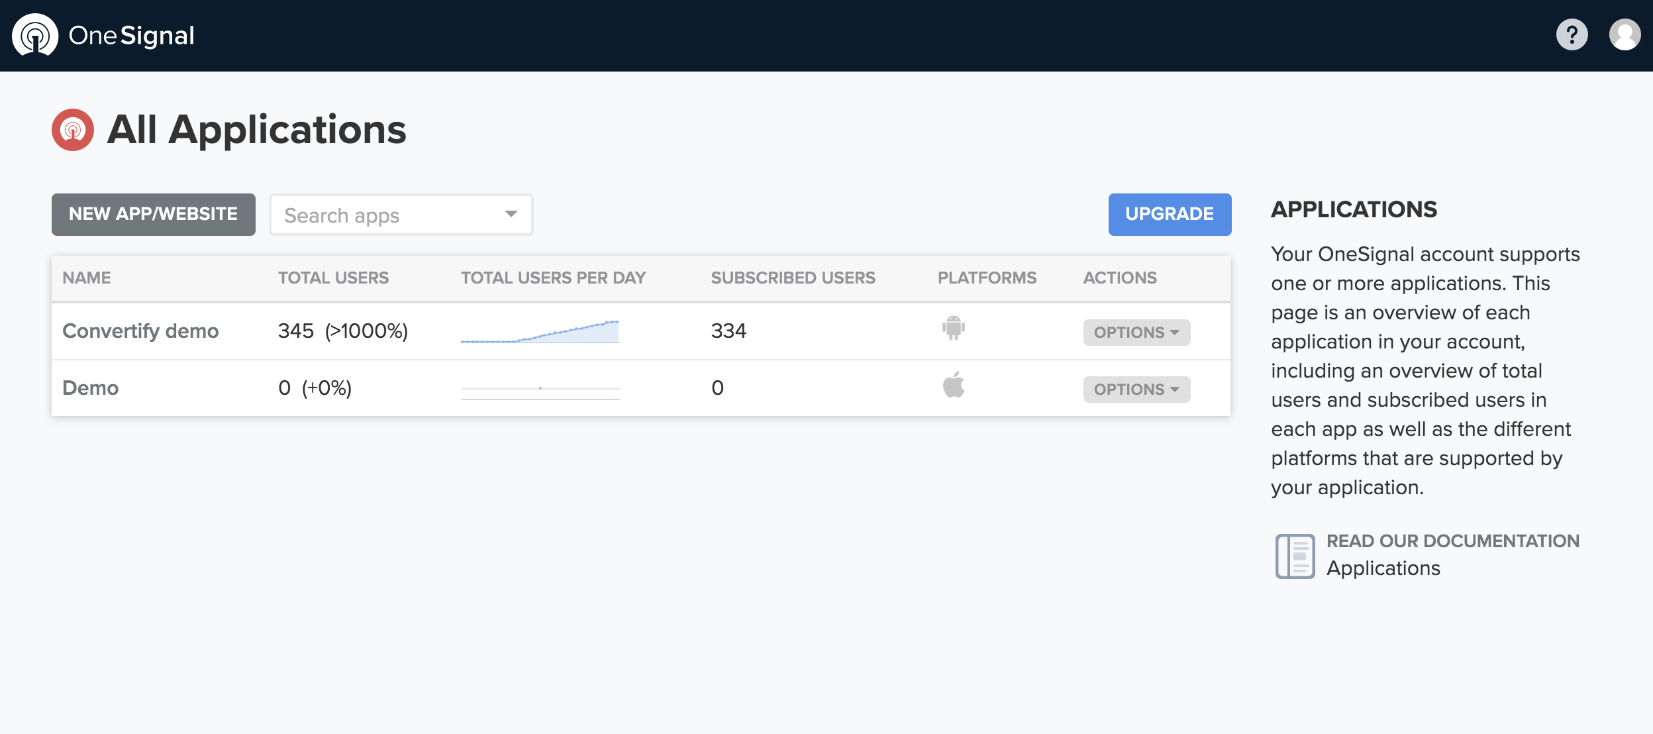Click the APPLICATIONS sidebar heading
Screen dimensions: 1653x734
pyautogui.click(x=1354, y=210)
